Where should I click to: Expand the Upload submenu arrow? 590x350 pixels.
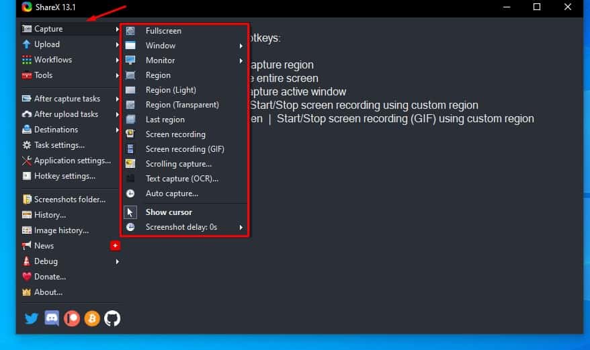click(117, 44)
